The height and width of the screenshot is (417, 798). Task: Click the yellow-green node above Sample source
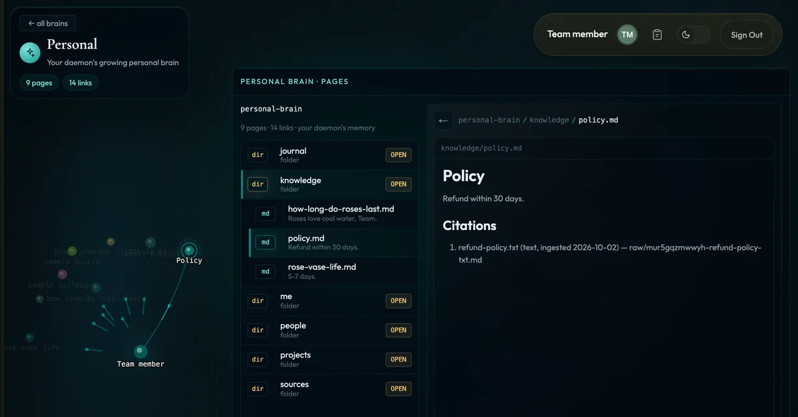(x=72, y=251)
